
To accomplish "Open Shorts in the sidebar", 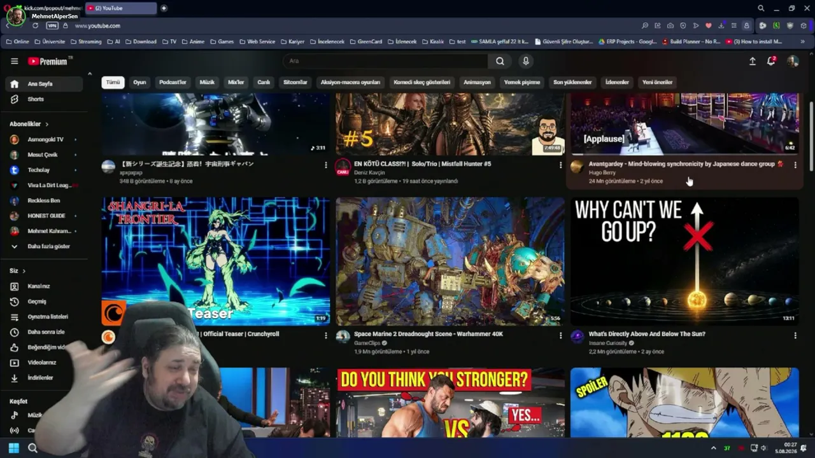I will pos(44,99).
